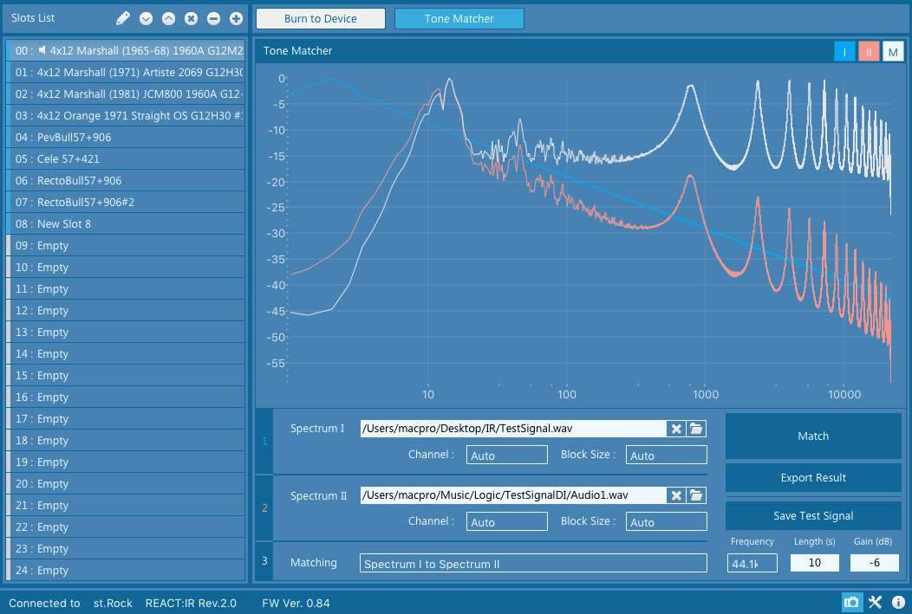
Task: Select the Burn to Device tab
Action: coord(321,18)
